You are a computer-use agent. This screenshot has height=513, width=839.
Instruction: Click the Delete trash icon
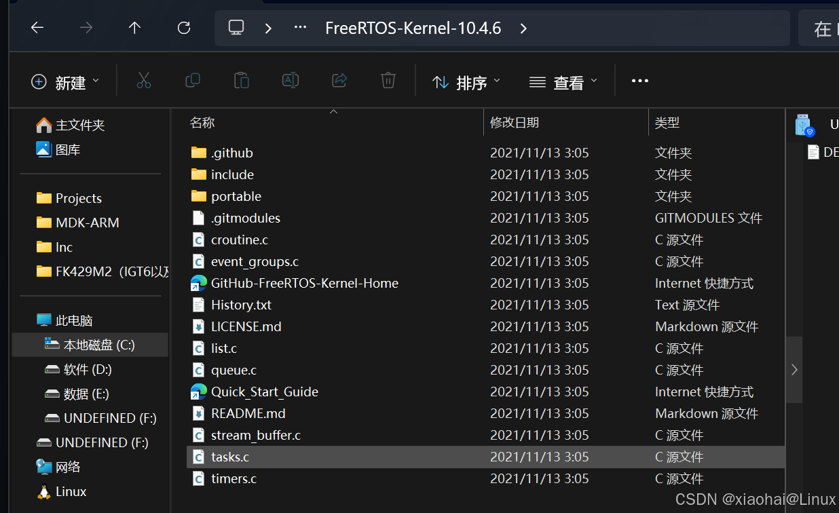click(388, 81)
